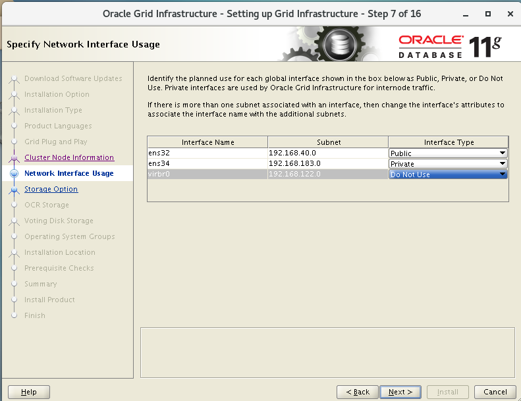521x401 pixels.
Task: Maximize the installer window
Action: point(488,14)
